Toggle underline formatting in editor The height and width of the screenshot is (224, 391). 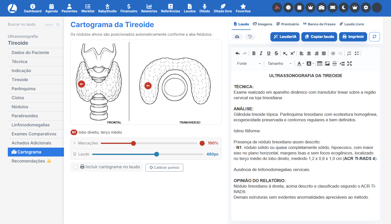269,53
